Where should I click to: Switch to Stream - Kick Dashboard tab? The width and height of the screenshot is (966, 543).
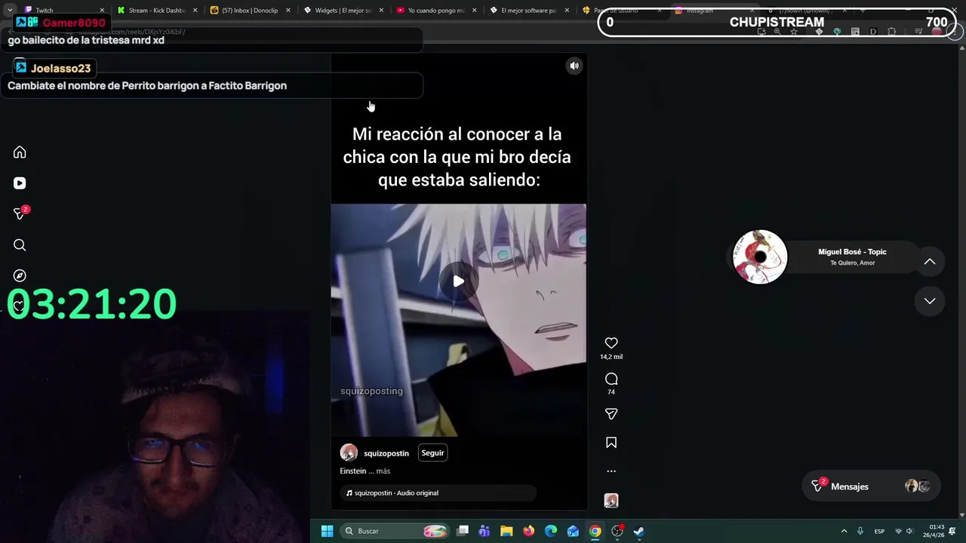157,11
